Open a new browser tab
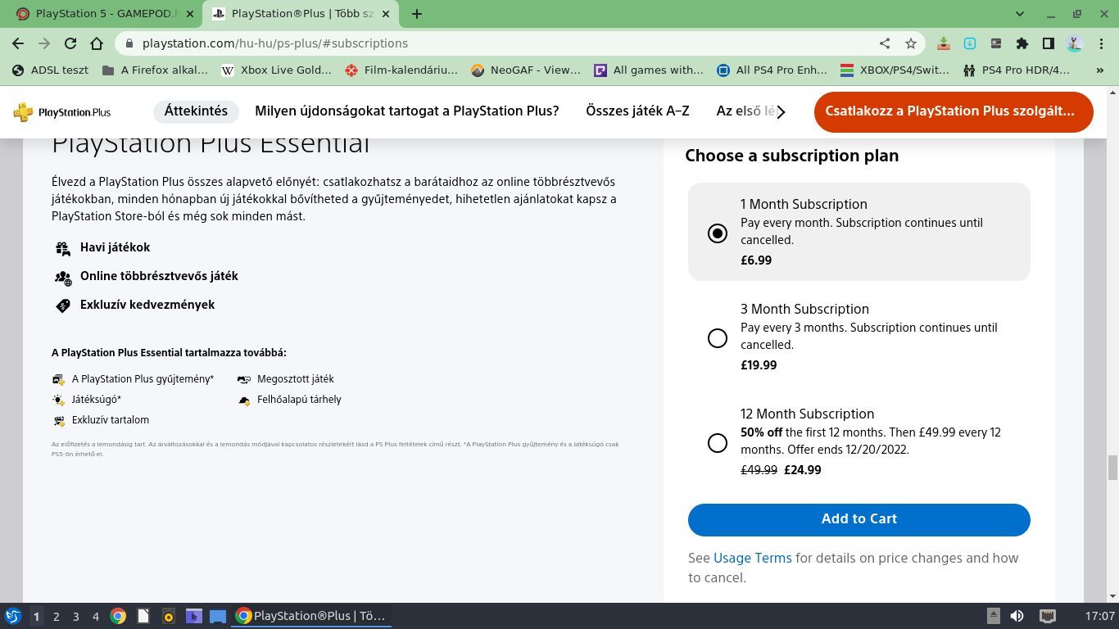 point(416,14)
